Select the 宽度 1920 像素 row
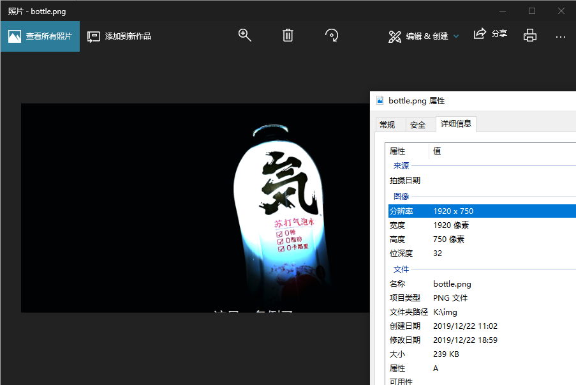This screenshot has width=576, height=385. coord(482,225)
